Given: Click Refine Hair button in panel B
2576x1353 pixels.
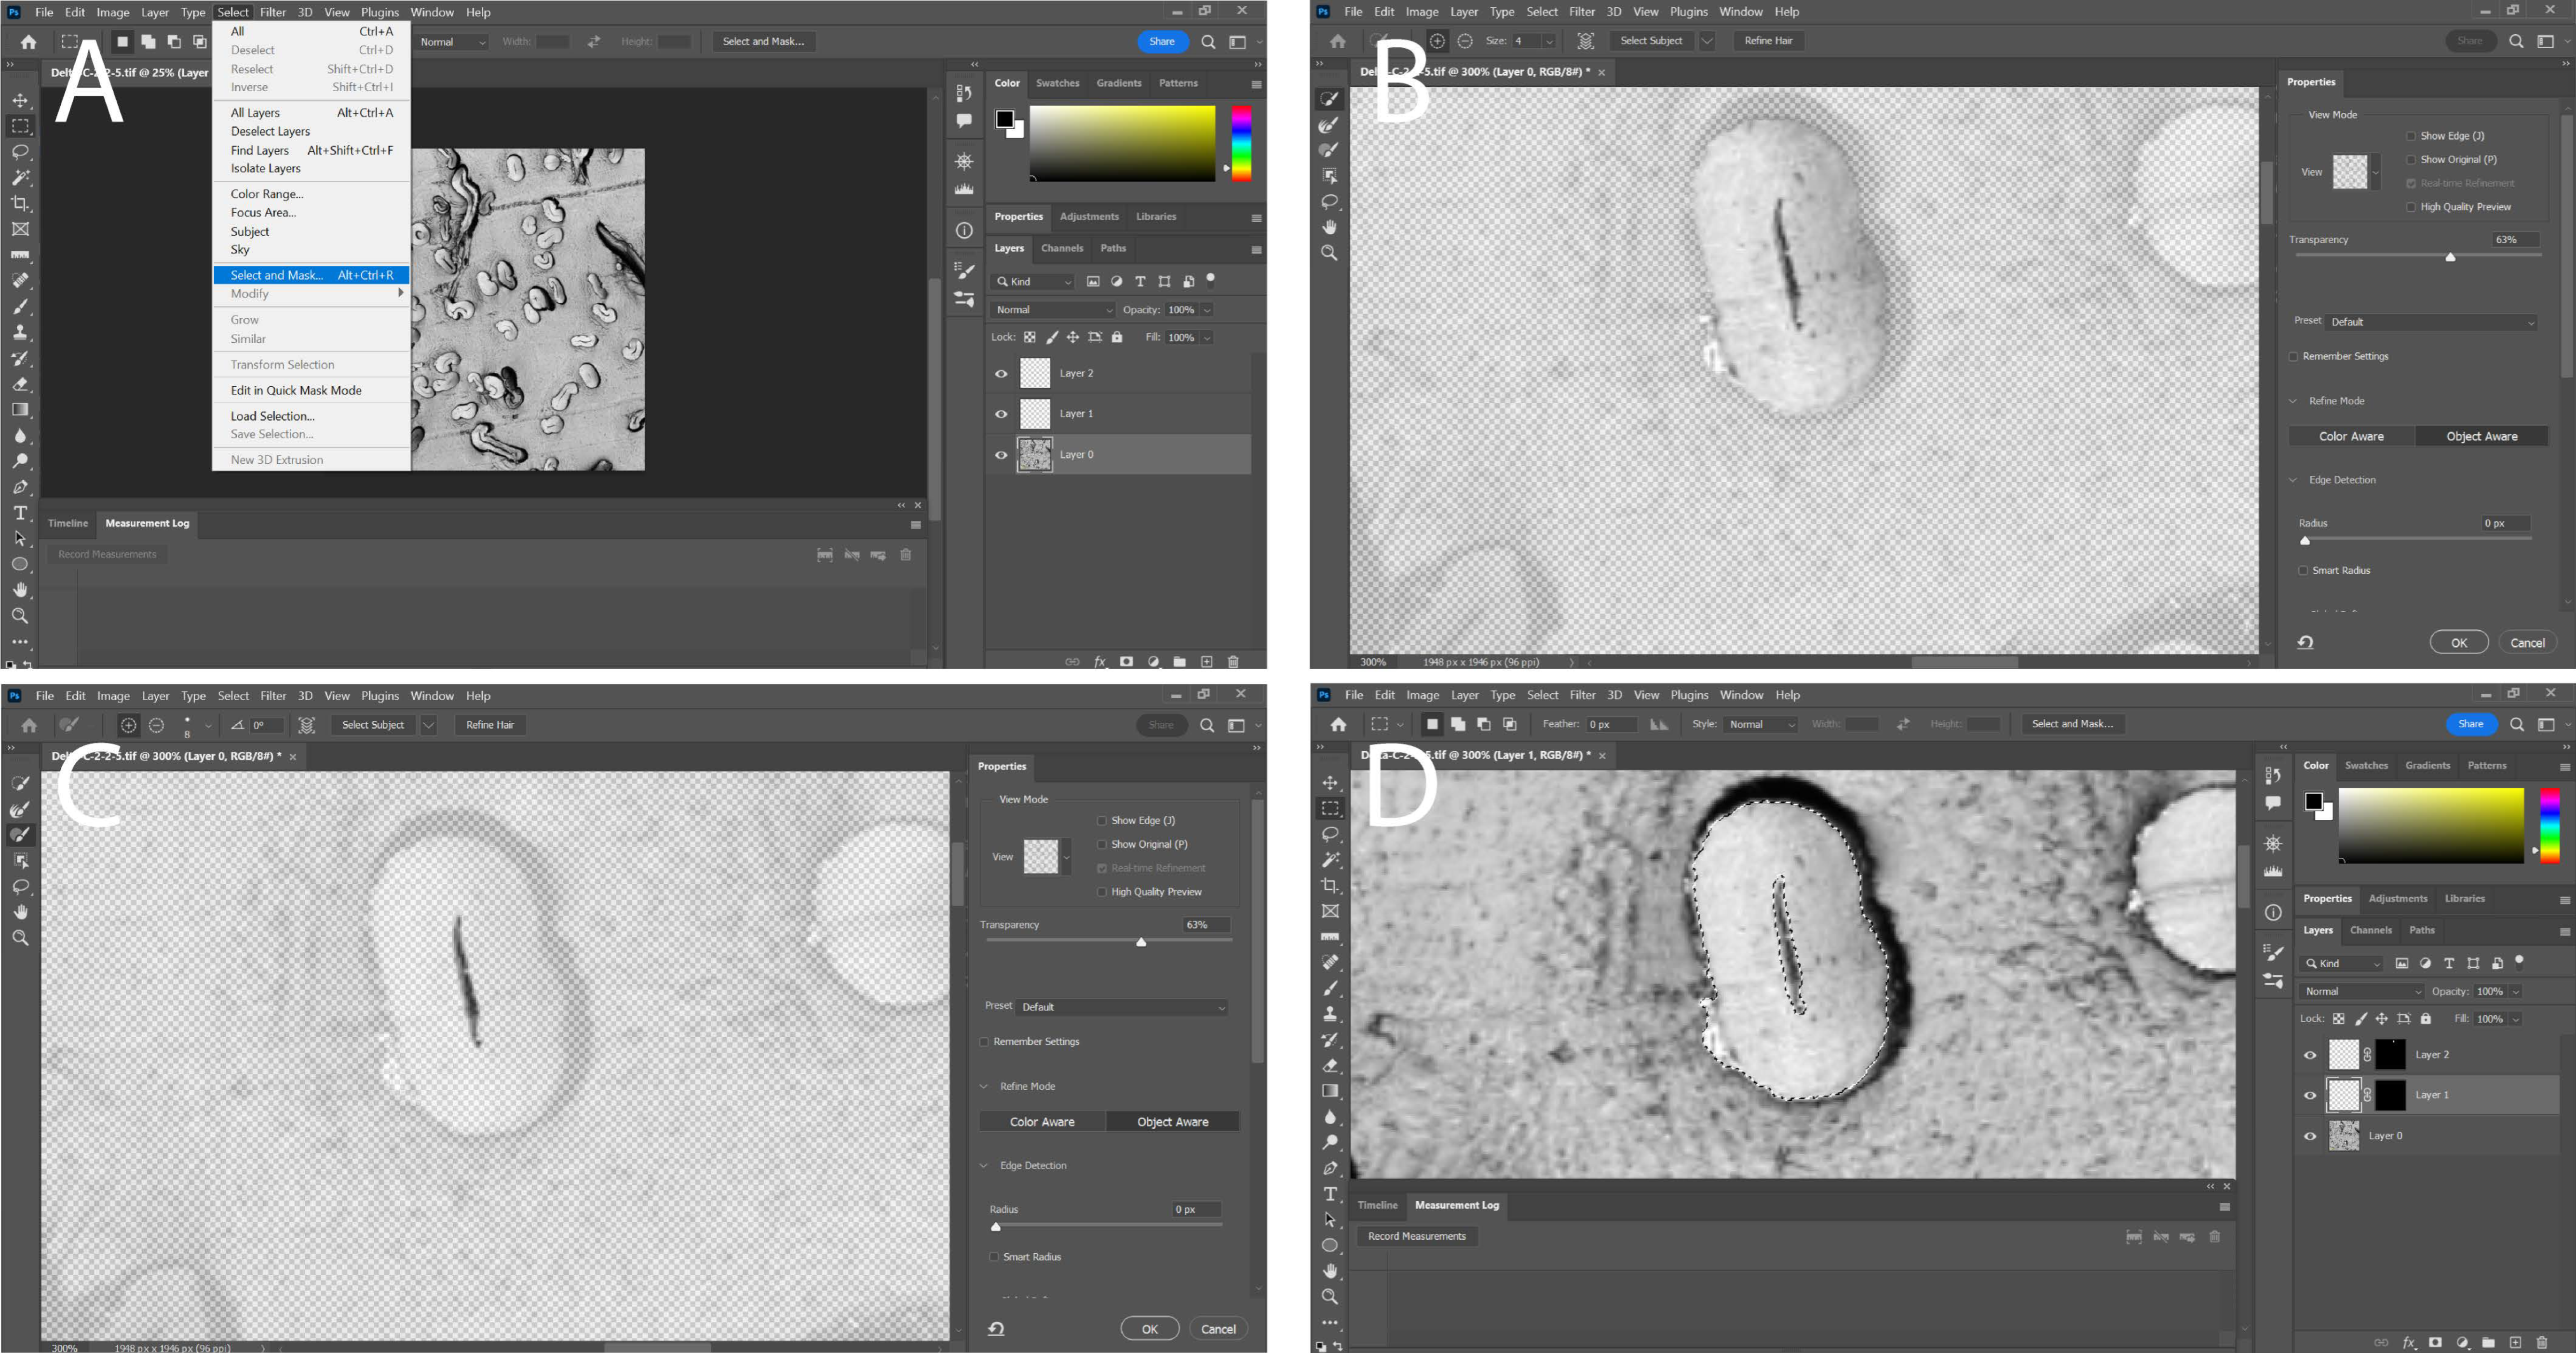Looking at the screenshot, I should (x=1768, y=41).
